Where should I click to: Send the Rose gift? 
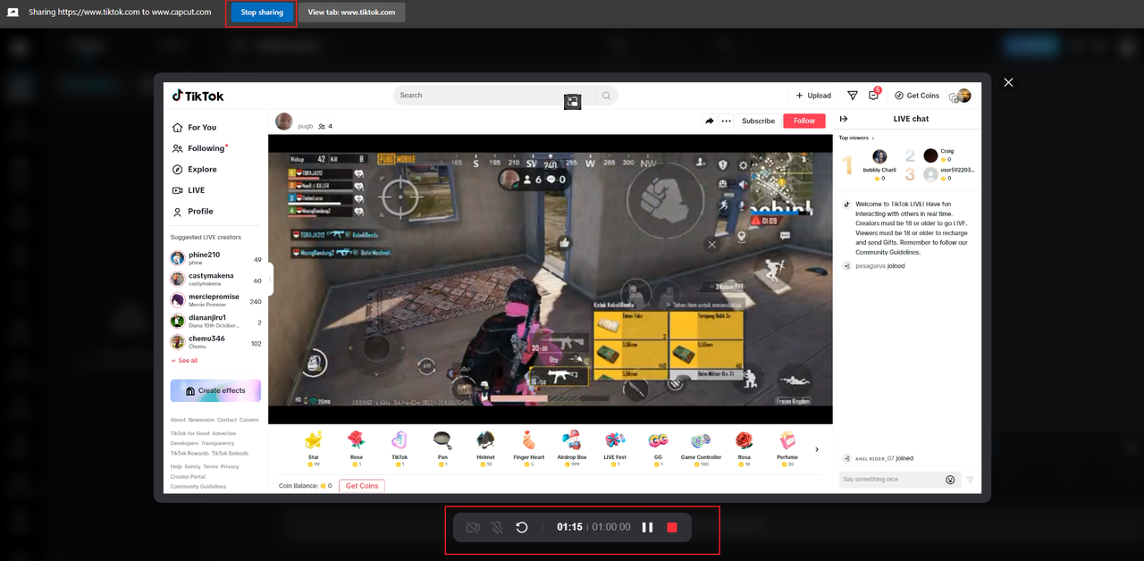(357, 448)
